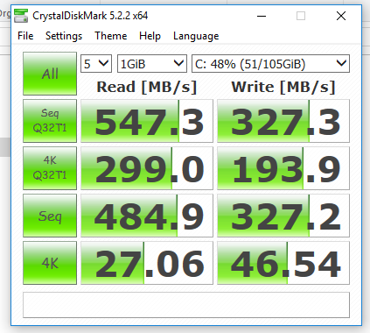Click the 4K write result 46.54
Screen dimensions: 370x333
(x=283, y=263)
